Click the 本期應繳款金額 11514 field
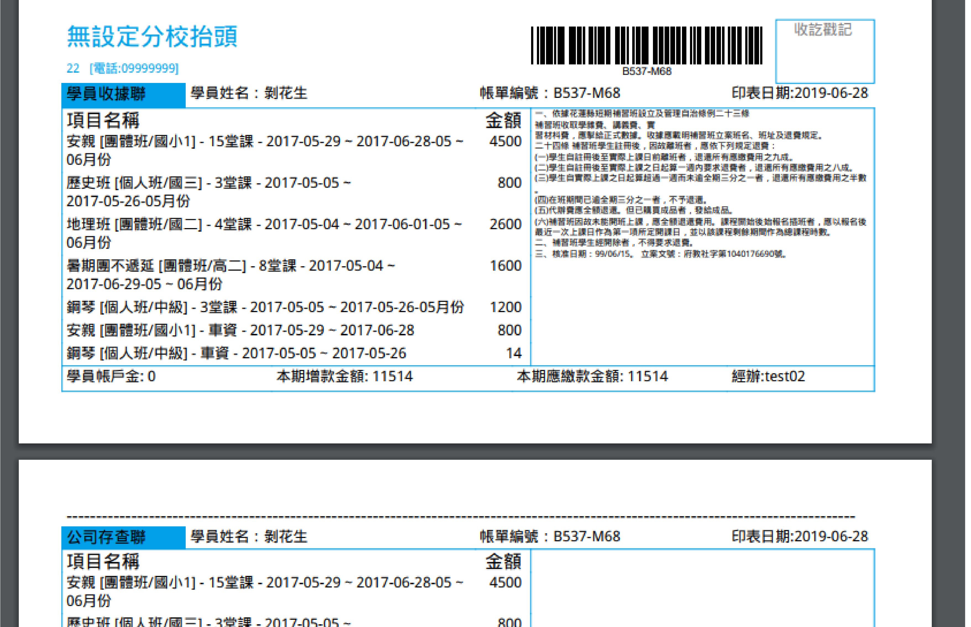 point(592,376)
